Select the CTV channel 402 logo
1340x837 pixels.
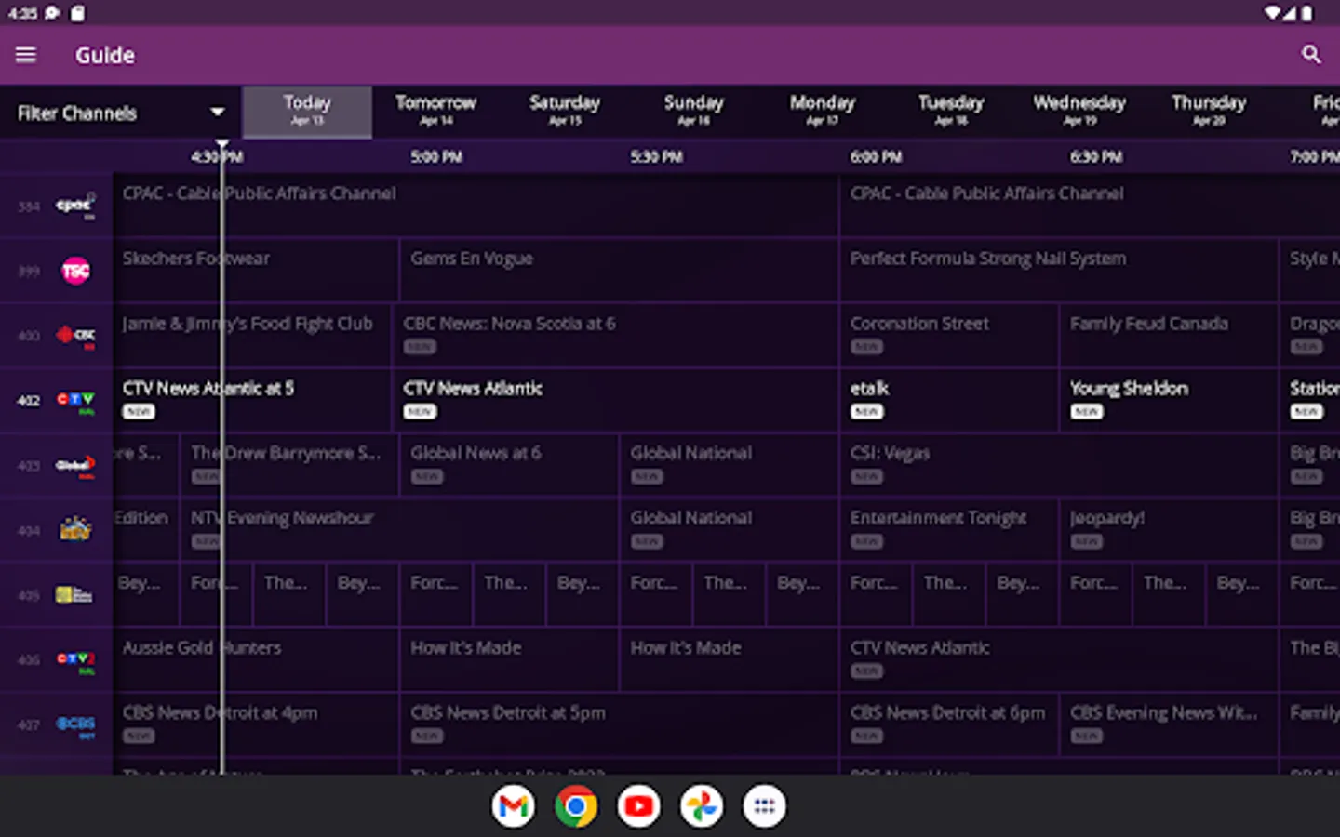click(x=75, y=401)
